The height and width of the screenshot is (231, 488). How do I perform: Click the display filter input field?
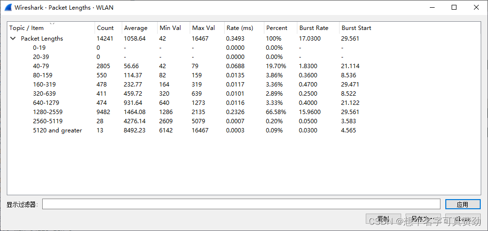click(241, 204)
